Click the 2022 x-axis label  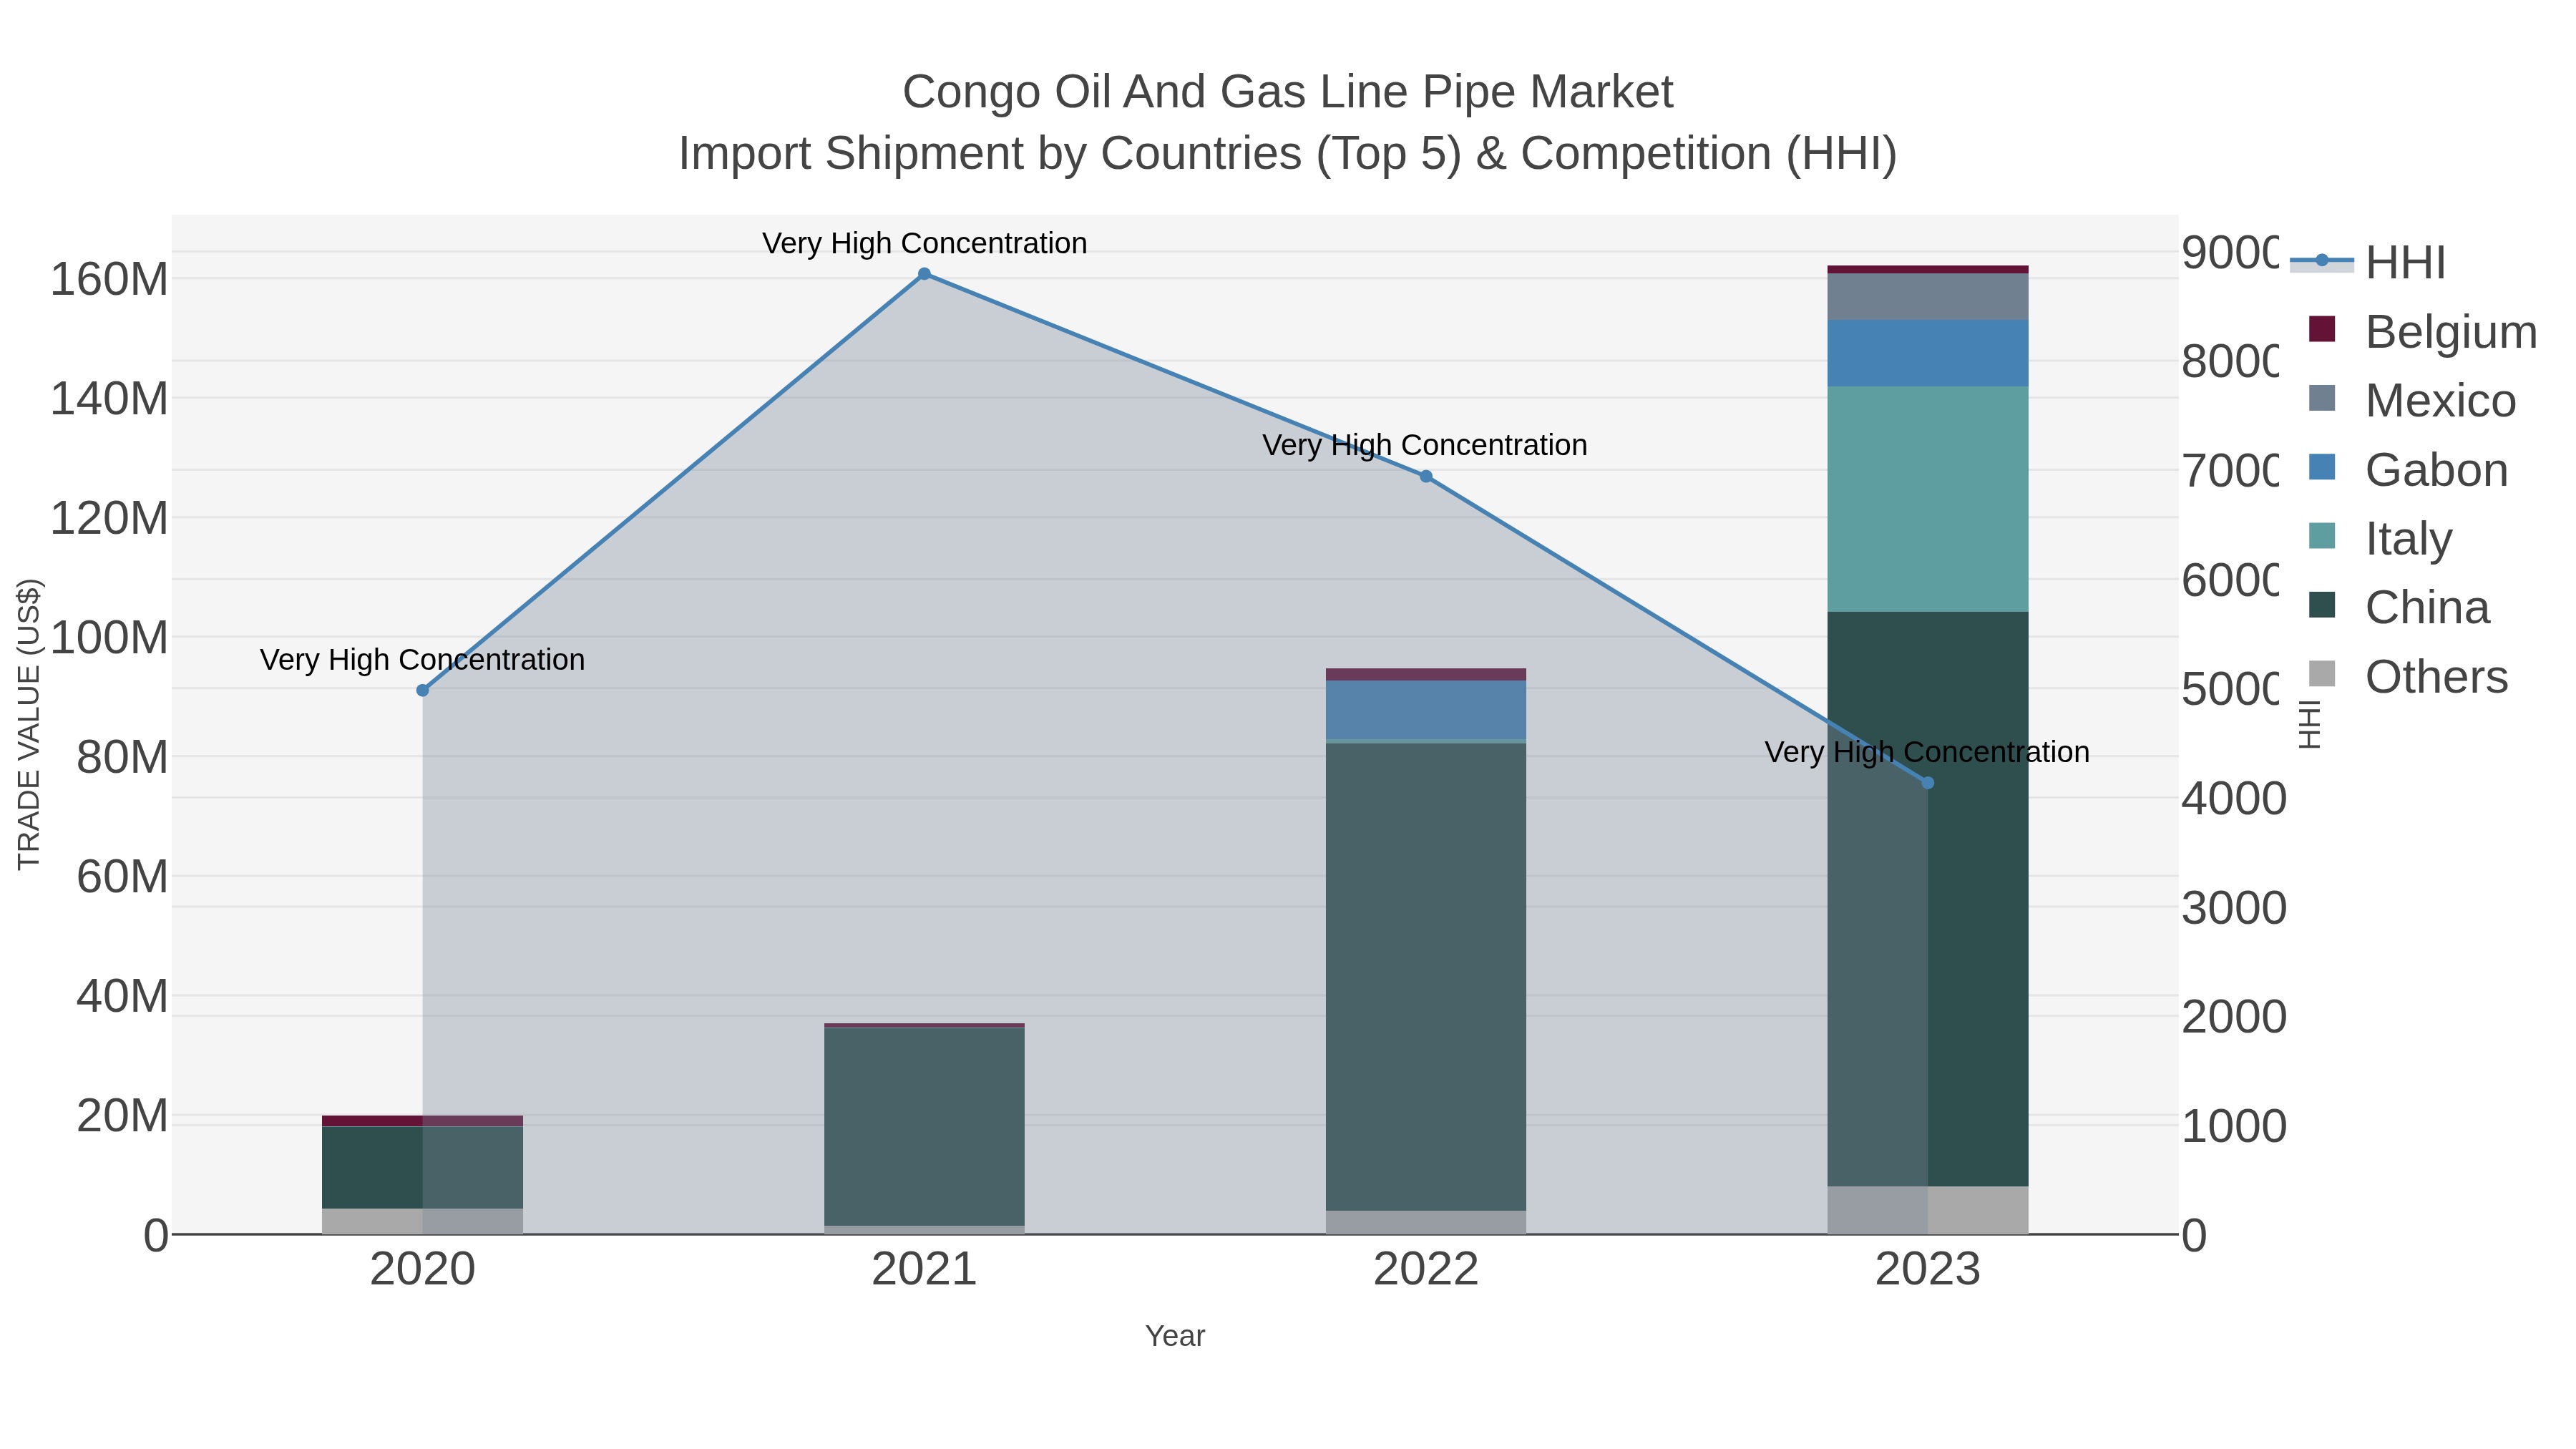[1426, 1270]
